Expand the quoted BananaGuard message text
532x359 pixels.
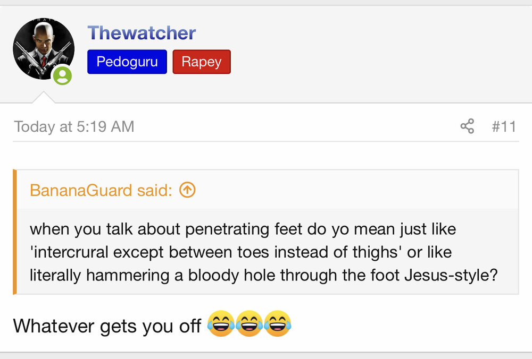pyautogui.click(x=263, y=252)
